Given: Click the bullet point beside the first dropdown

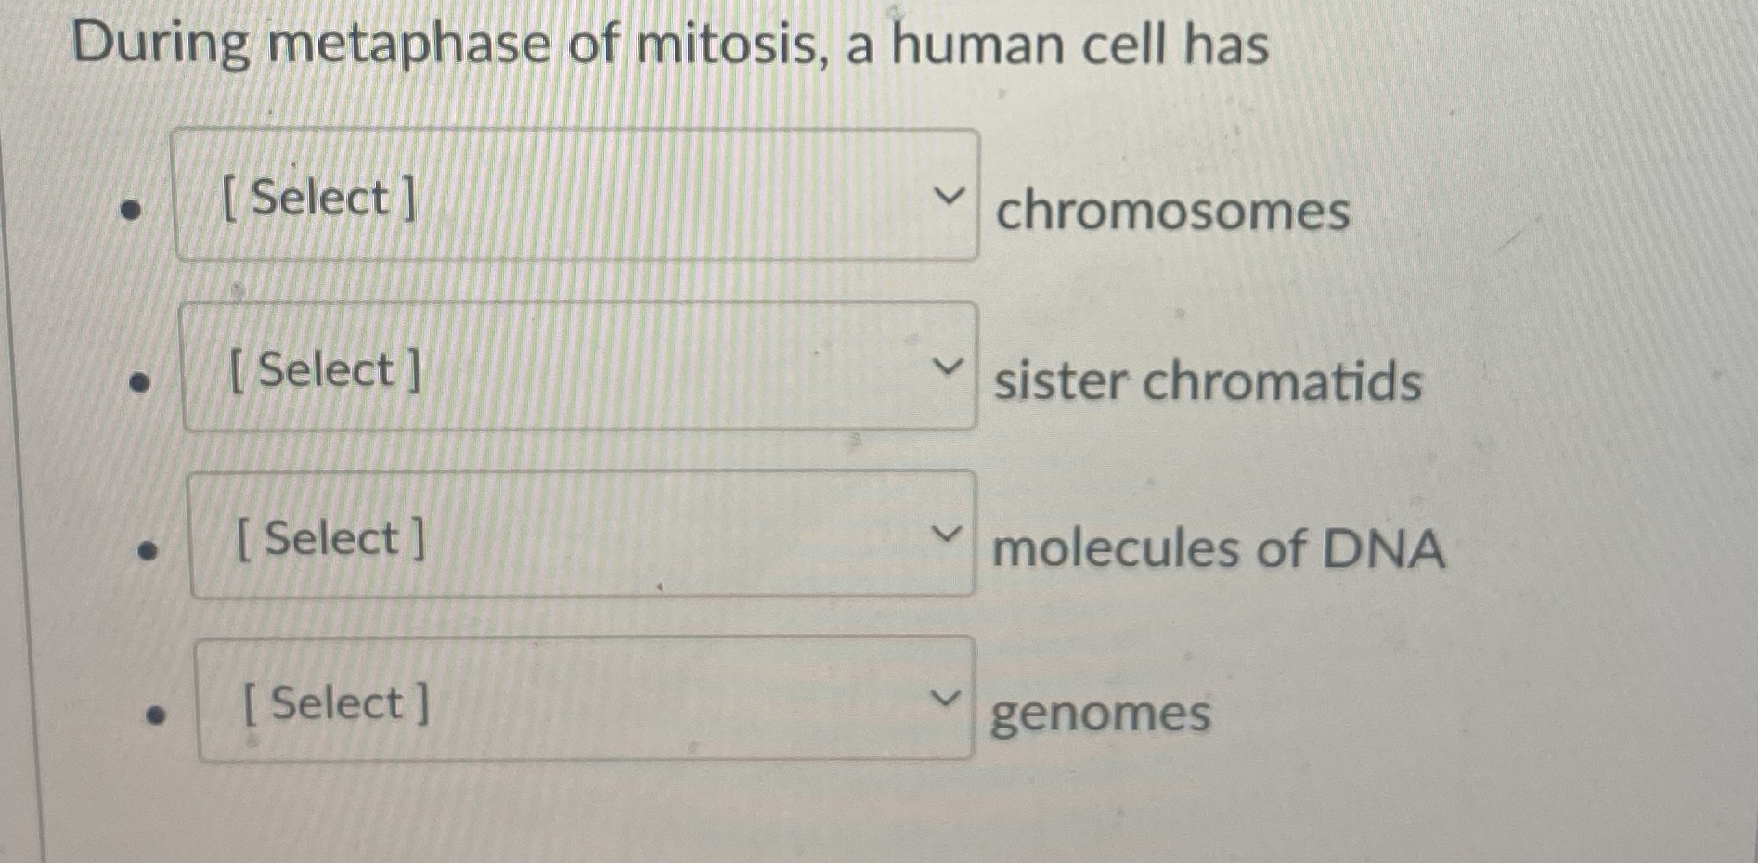Looking at the screenshot, I should pos(132,209).
